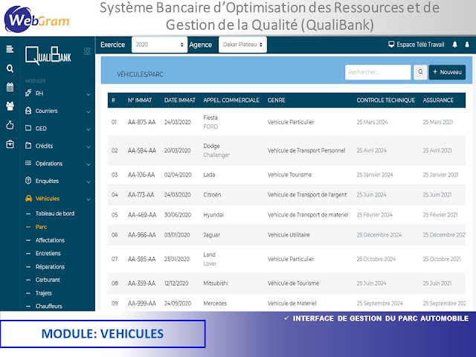Click the Nouveau button
This screenshot has width=476, height=357.
[x=447, y=72]
